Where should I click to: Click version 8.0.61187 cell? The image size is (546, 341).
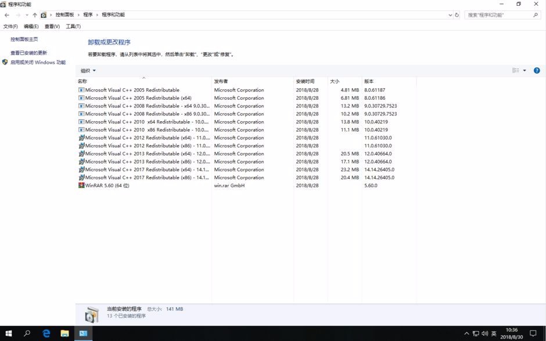pyautogui.click(x=375, y=90)
